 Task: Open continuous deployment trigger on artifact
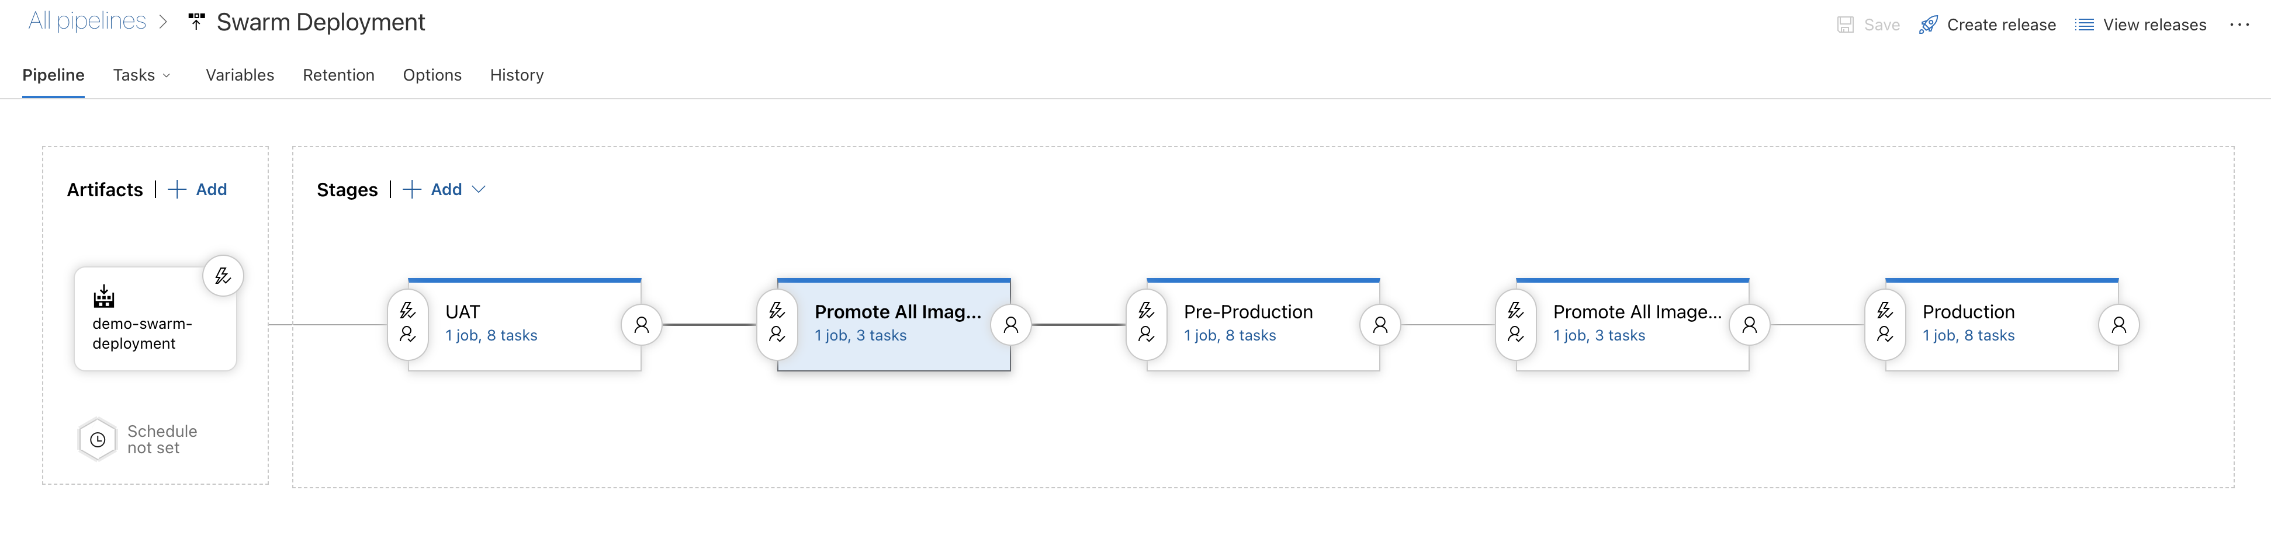tap(223, 276)
